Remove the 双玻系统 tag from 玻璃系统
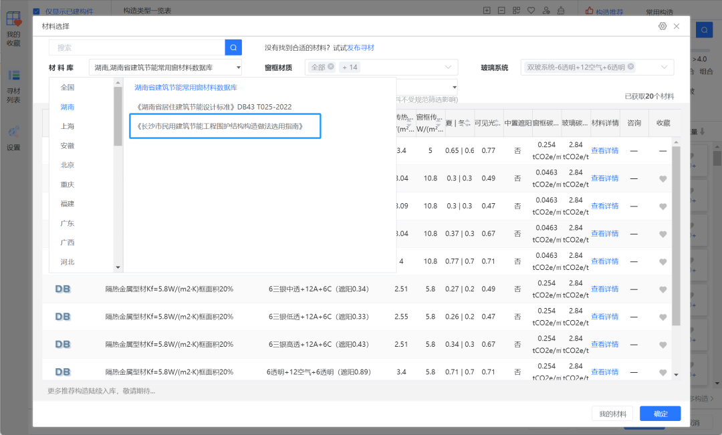The height and width of the screenshot is (435, 722). [630, 67]
